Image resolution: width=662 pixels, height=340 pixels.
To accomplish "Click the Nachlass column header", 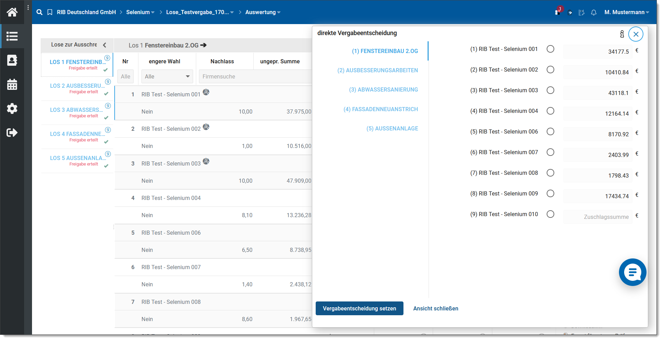I will pyautogui.click(x=222, y=61).
